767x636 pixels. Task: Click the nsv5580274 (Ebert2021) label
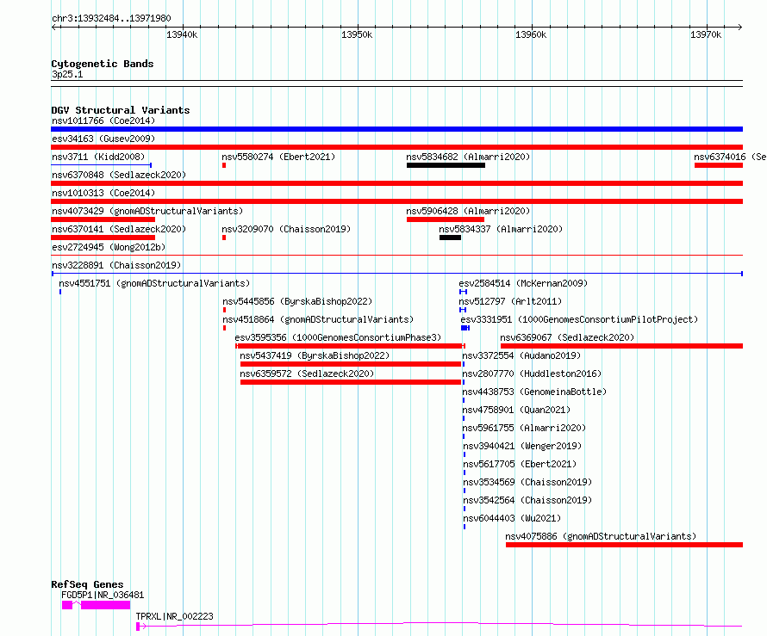(278, 157)
